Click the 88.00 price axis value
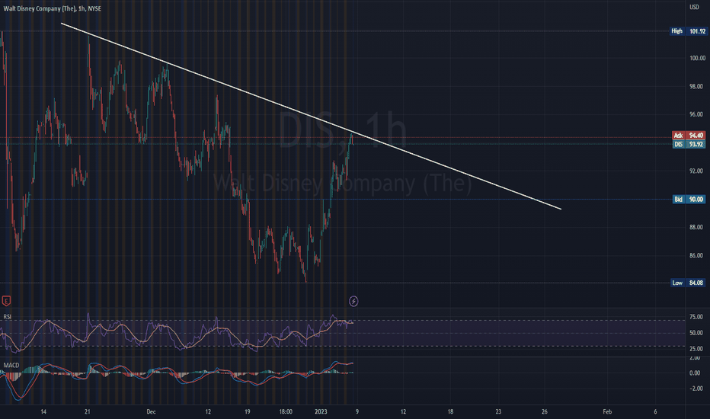 [696, 227]
